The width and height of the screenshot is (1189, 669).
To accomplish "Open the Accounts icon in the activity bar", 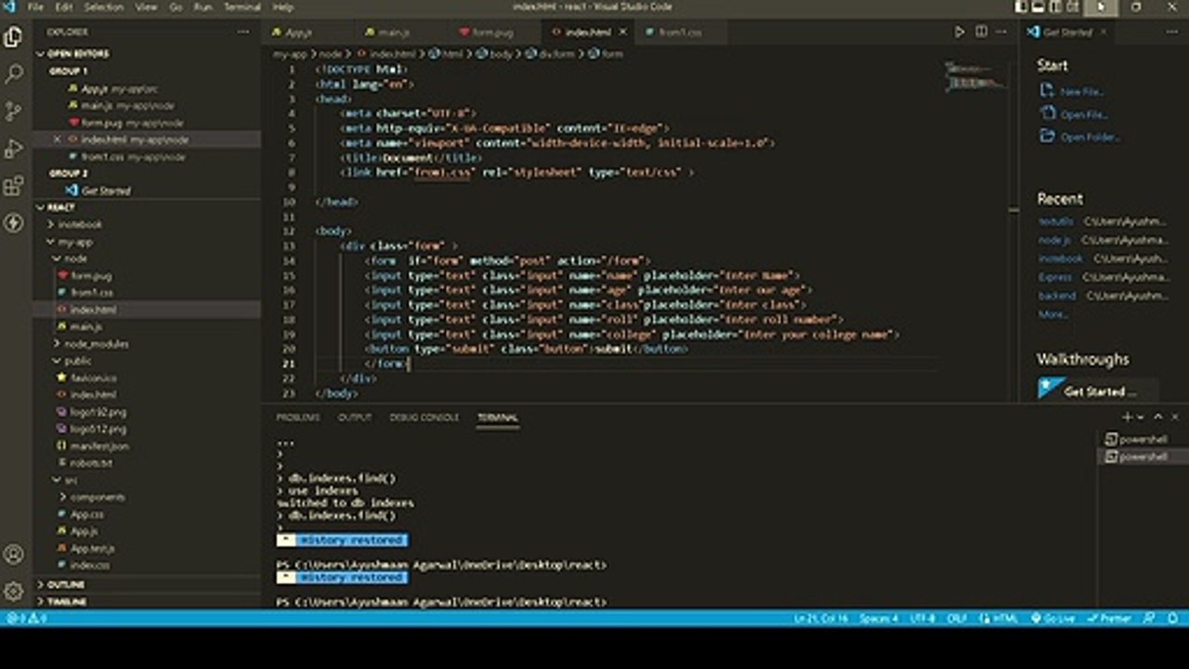I will click(x=14, y=555).
